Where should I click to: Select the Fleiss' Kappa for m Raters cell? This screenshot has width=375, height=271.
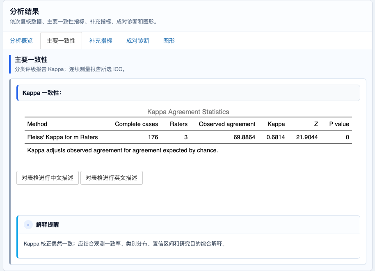62,137
